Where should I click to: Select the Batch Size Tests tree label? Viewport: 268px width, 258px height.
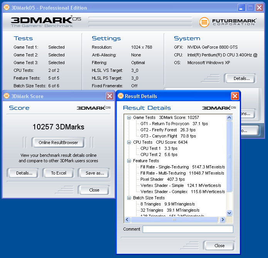[x=149, y=198]
